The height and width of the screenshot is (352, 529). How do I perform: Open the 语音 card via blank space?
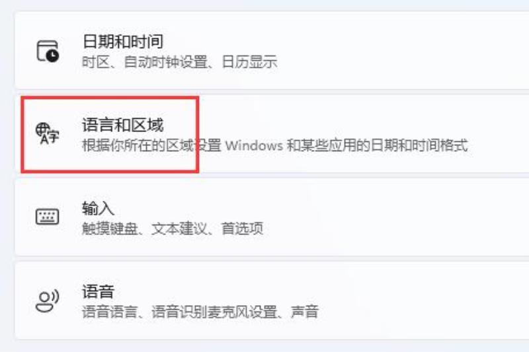(405, 300)
